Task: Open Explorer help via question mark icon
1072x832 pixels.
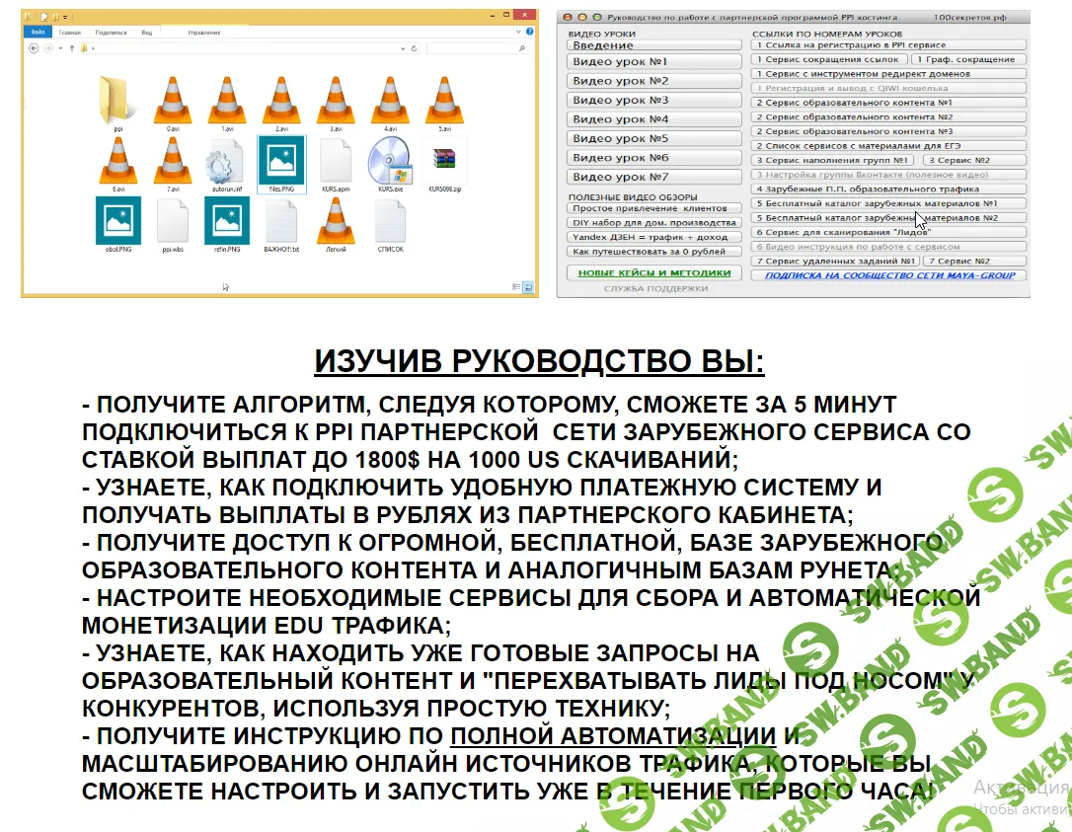Action: [x=530, y=32]
